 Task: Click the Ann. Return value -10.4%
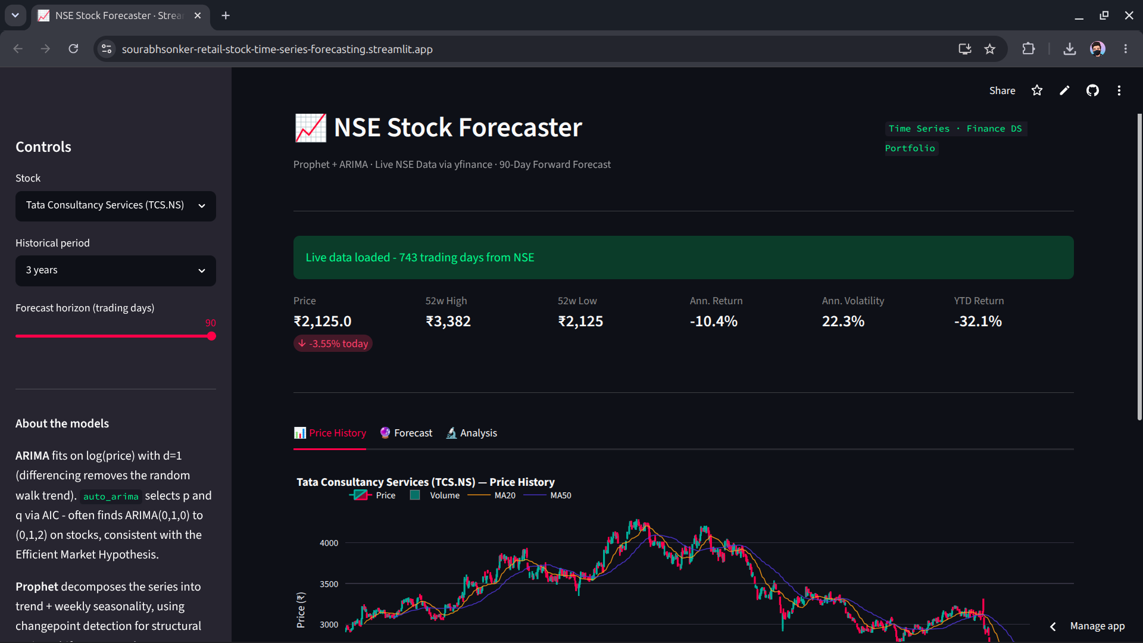tap(714, 321)
